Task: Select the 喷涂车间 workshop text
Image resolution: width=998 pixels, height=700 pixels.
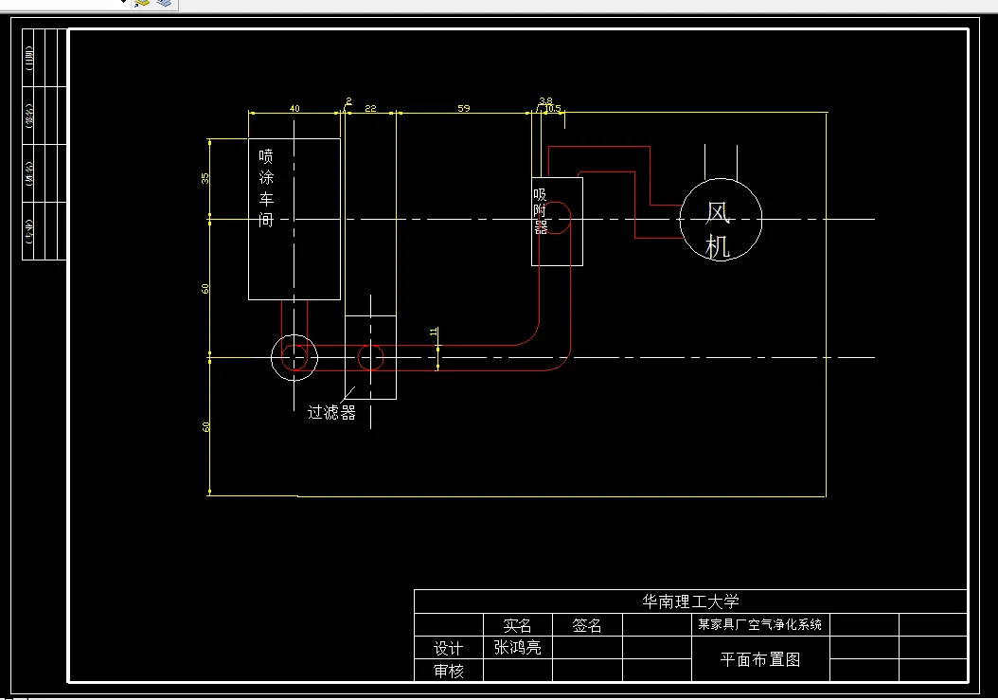Action: [x=266, y=188]
